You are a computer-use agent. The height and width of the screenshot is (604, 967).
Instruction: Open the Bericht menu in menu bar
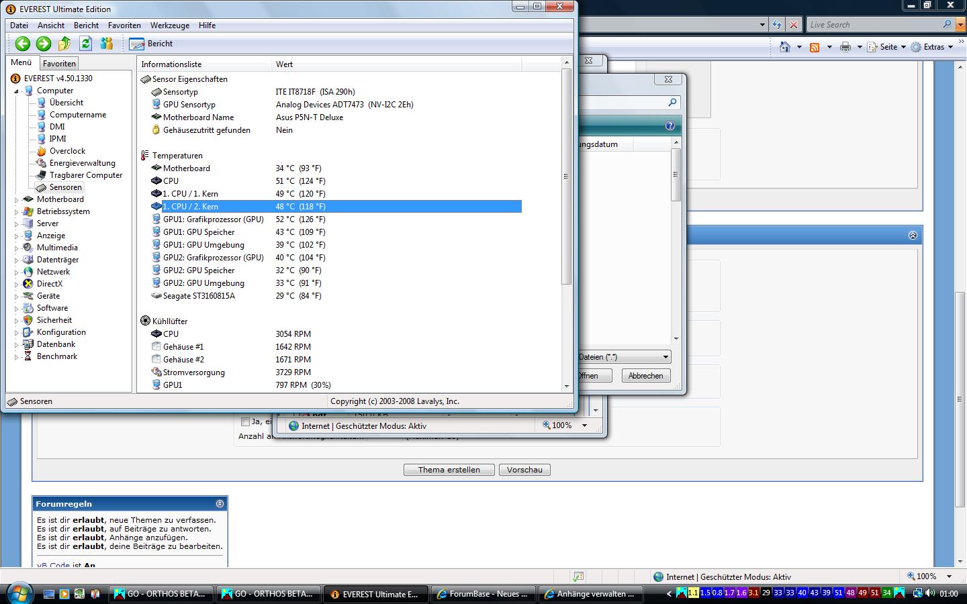86,26
